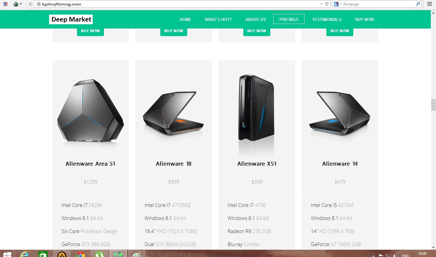Screen dimensions: 436x257
Task: Click the Intel Core i7 5820K spec
Action: 82,205
